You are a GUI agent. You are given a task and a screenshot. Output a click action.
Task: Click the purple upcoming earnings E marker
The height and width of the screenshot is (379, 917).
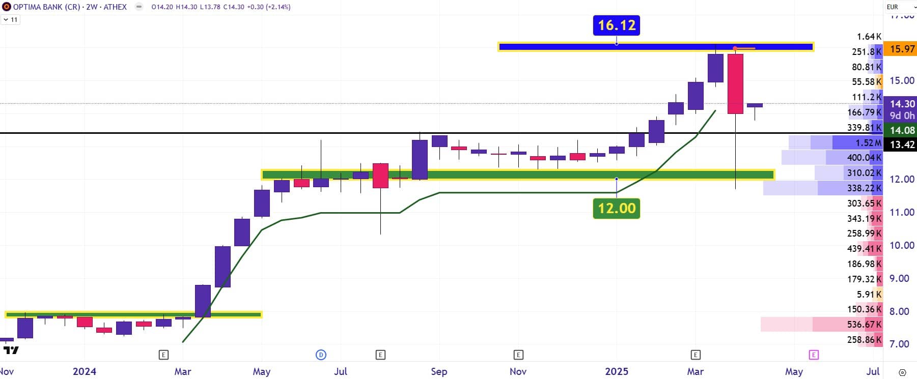(814, 355)
